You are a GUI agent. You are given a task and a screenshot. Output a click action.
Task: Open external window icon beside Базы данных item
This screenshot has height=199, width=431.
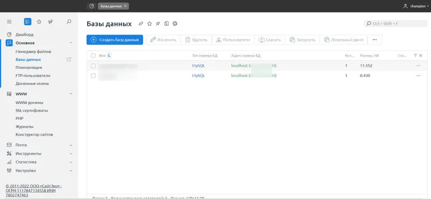pyautogui.click(x=69, y=59)
